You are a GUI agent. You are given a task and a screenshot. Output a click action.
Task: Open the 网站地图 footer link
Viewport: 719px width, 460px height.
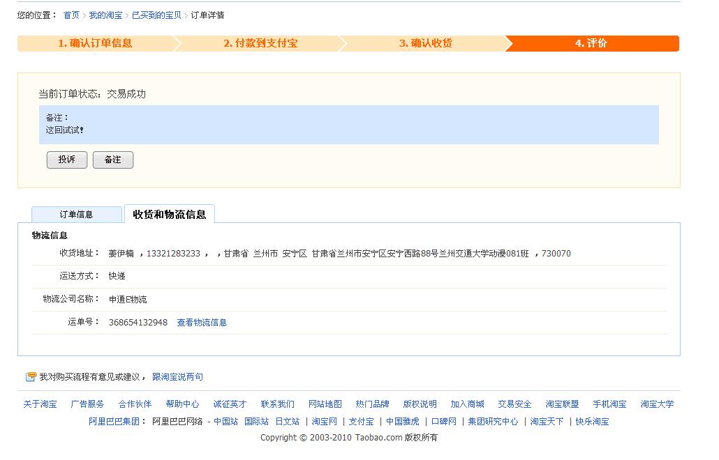pyautogui.click(x=325, y=404)
